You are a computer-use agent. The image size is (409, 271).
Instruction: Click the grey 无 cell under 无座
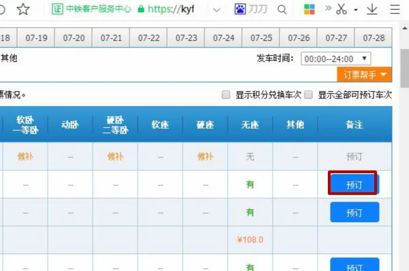(250, 157)
